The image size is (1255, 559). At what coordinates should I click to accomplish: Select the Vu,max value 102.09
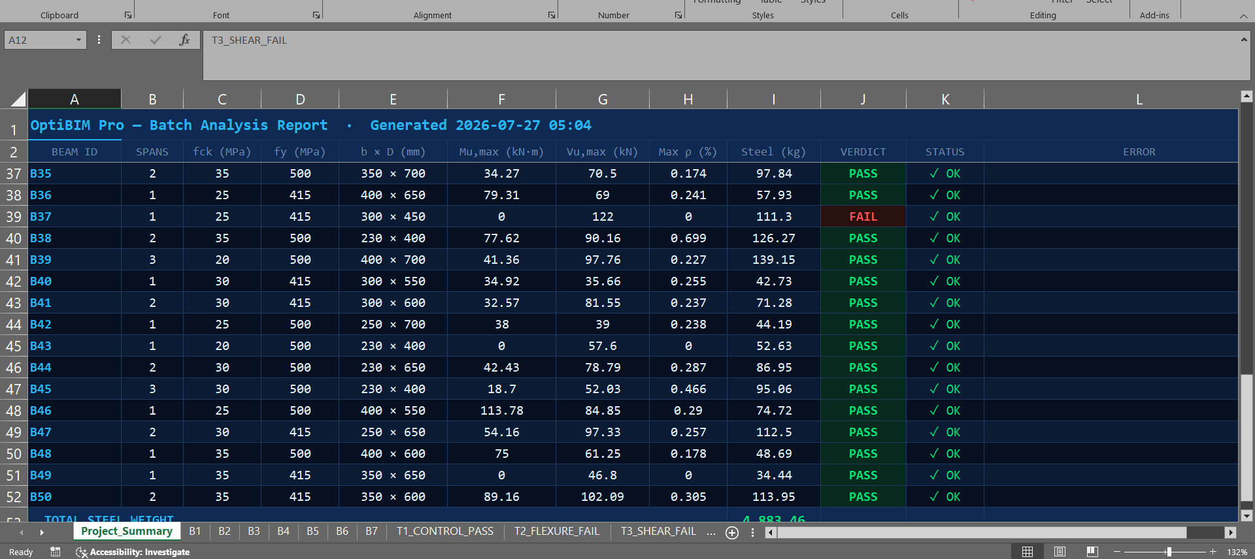click(602, 497)
